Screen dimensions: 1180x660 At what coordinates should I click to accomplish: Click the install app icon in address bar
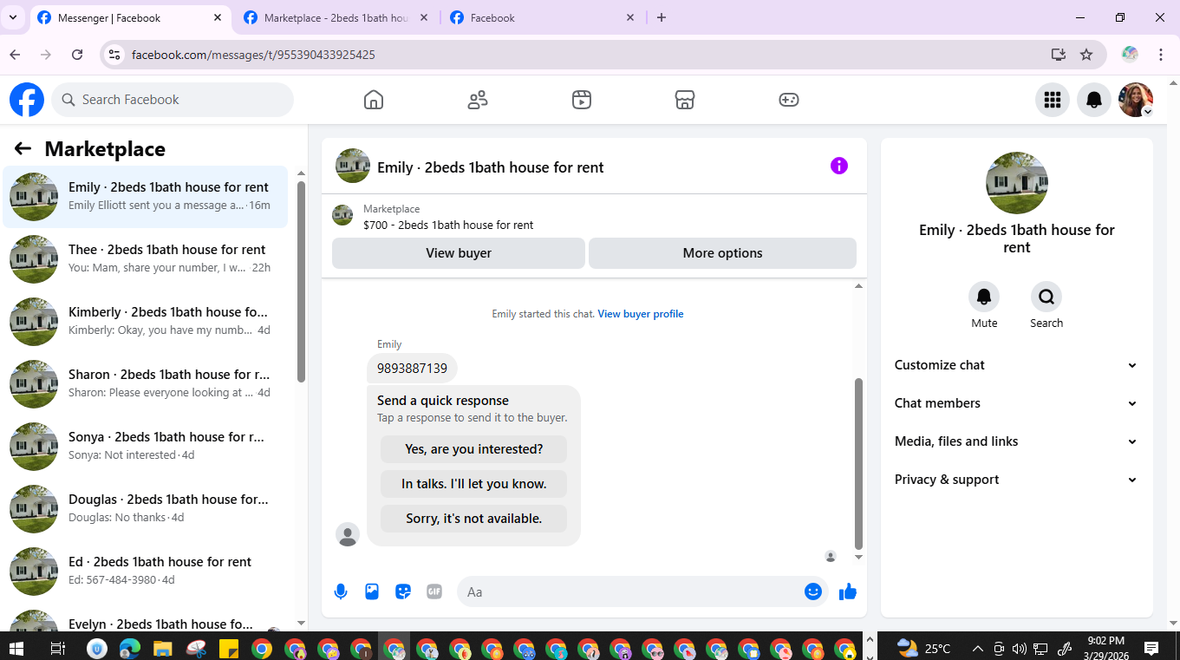pos(1058,55)
